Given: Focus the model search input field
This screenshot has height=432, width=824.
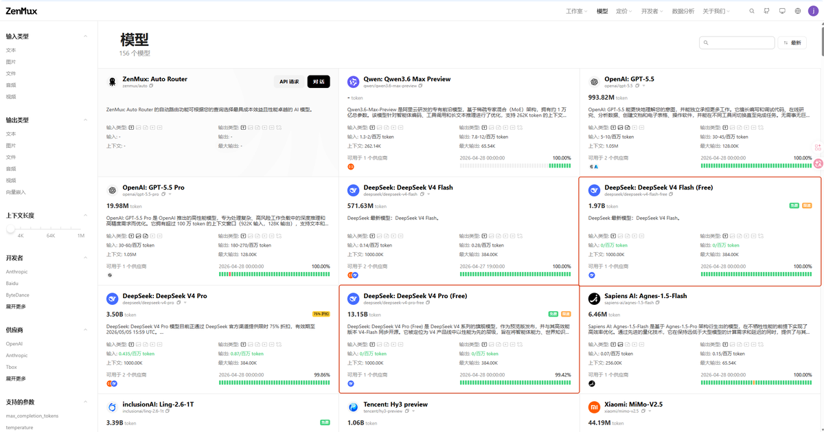Looking at the screenshot, I should click(737, 43).
